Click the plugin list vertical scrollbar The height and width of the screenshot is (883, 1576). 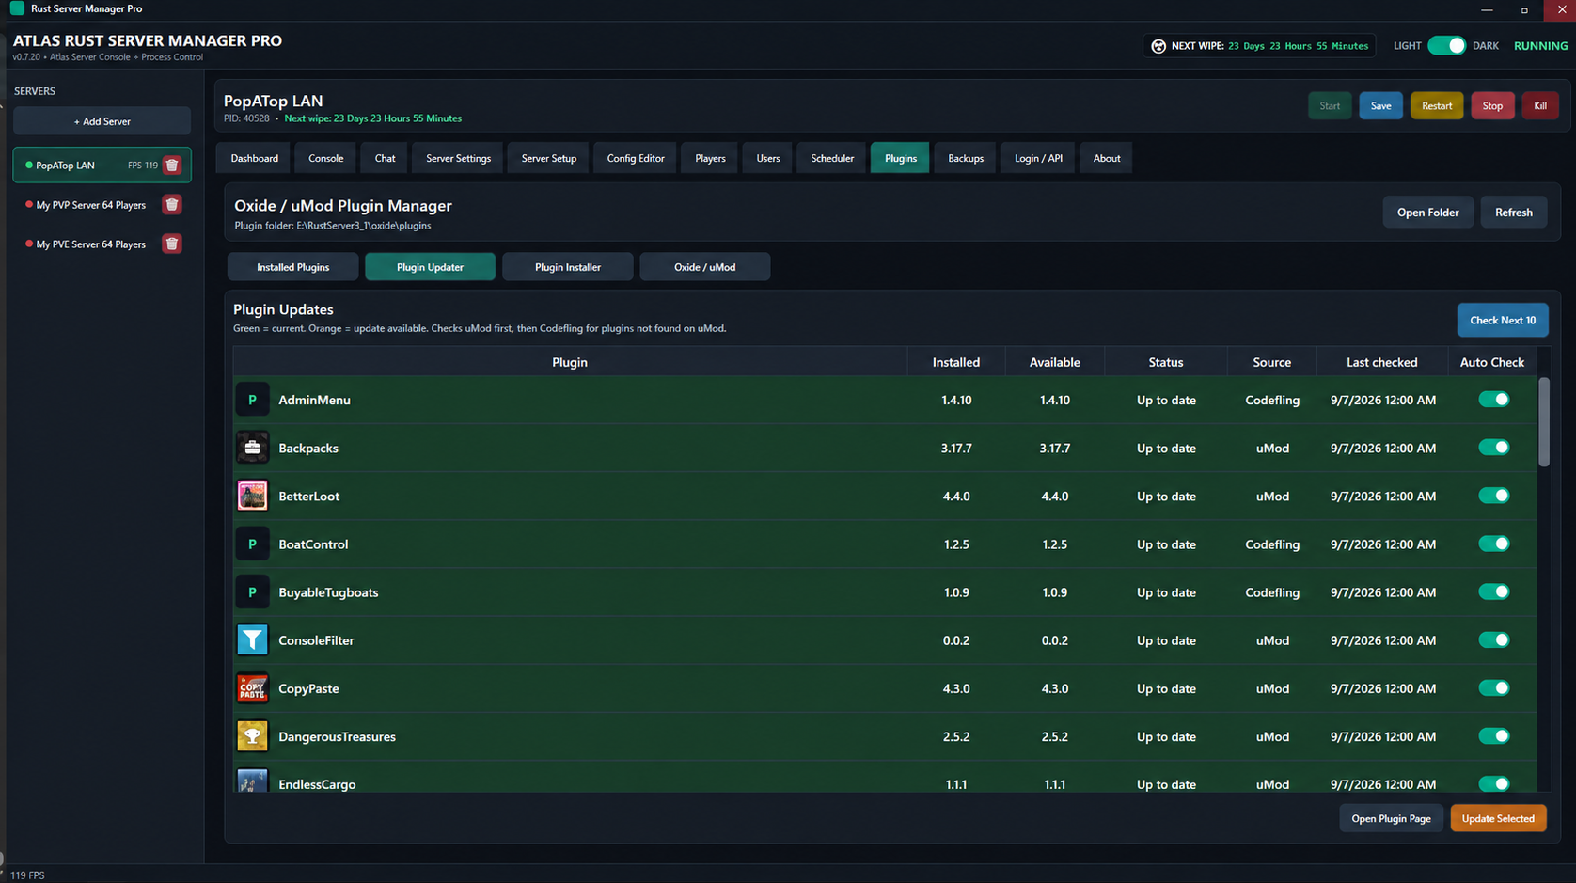click(x=1544, y=422)
